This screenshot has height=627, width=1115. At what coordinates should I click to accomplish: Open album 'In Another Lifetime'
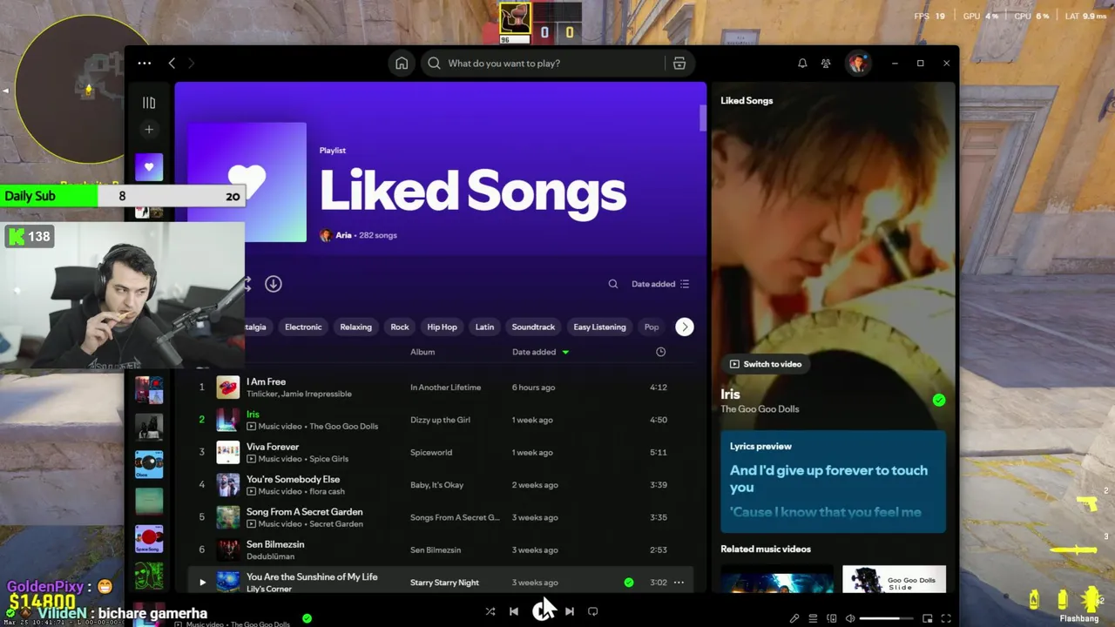click(x=445, y=388)
